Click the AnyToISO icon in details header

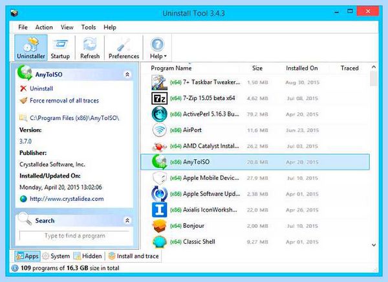click(25, 73)
